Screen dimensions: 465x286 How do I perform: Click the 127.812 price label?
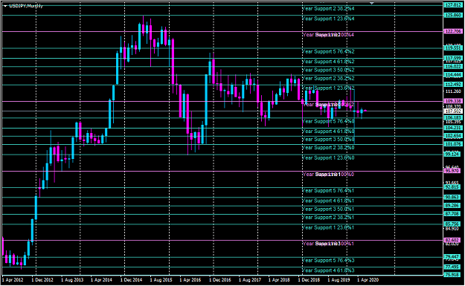click(453, 5)
